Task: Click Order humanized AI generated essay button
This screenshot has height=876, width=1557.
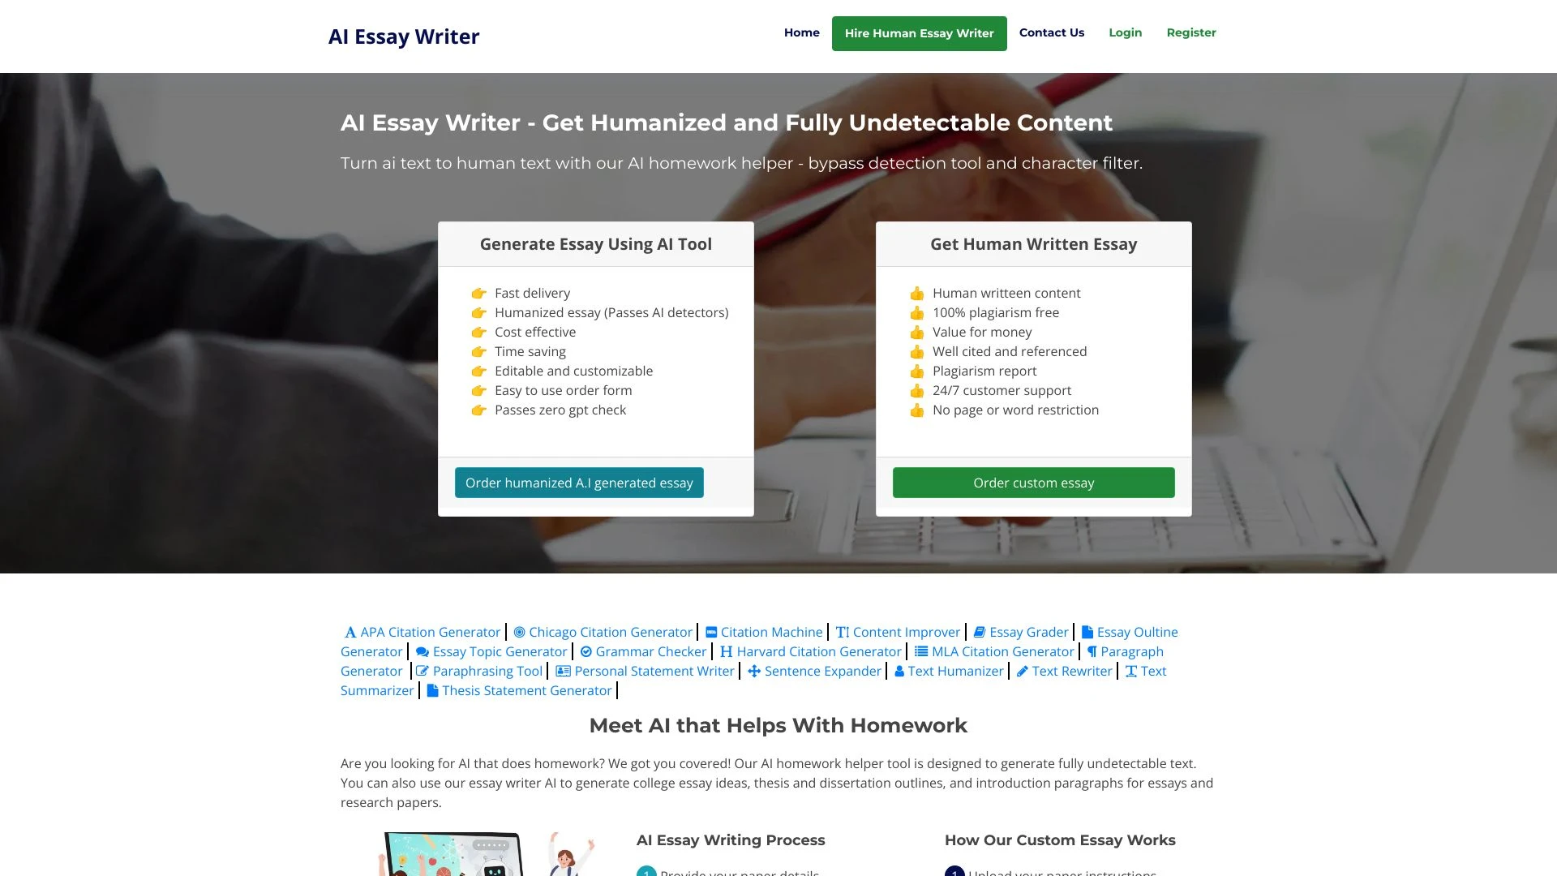Action: (578, 483)
